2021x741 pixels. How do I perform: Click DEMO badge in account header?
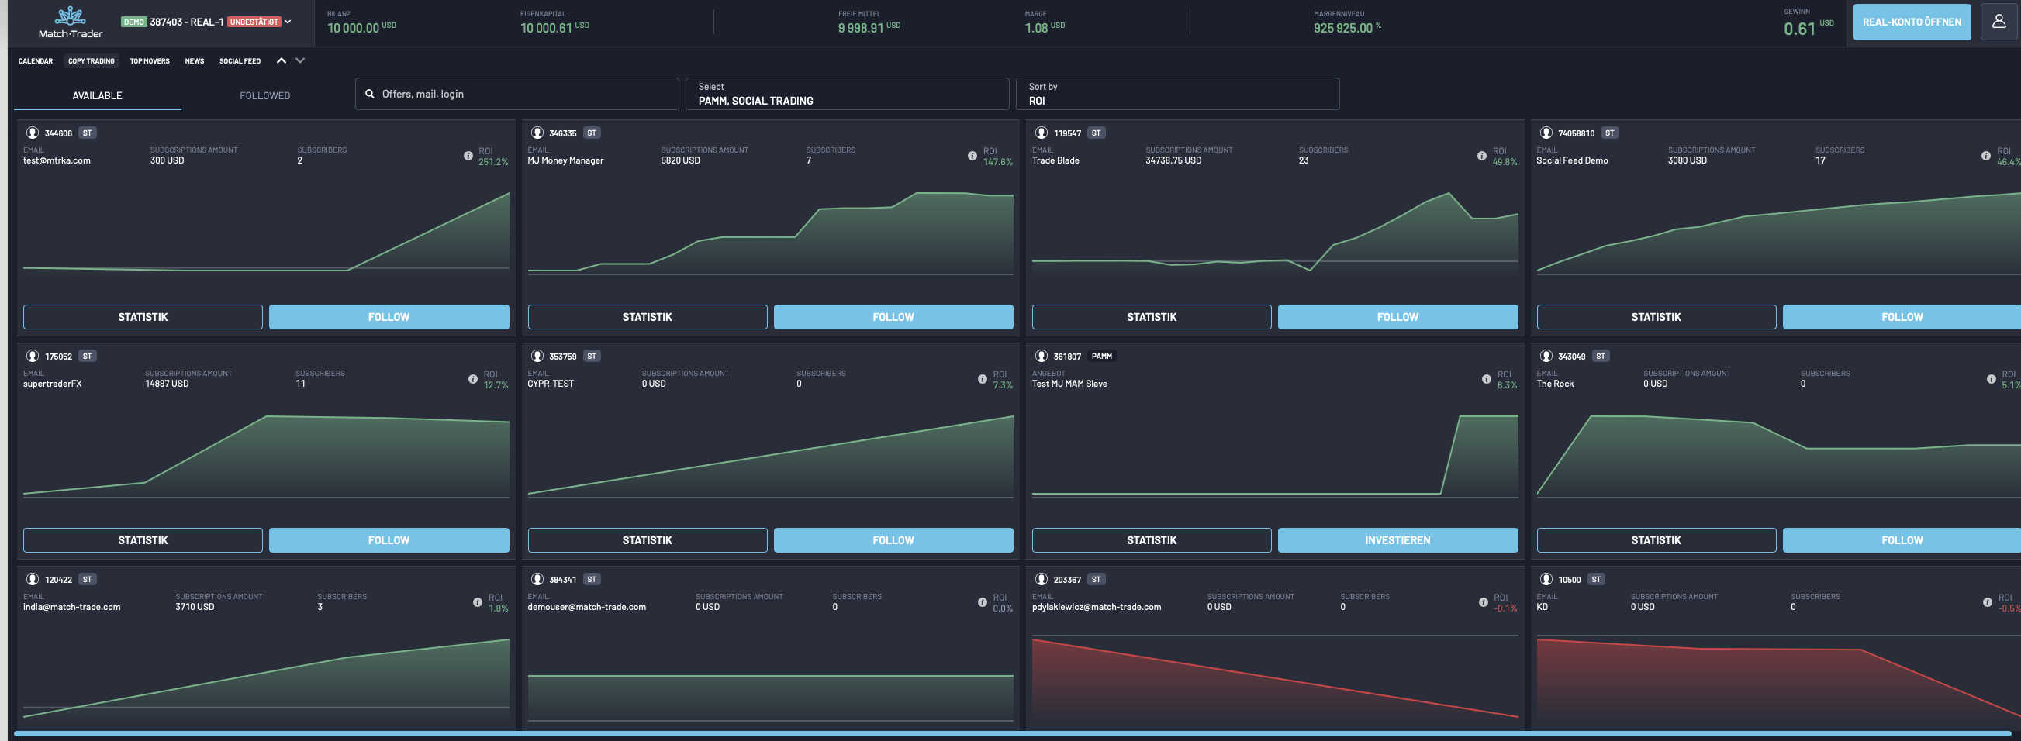(x=134, y=22)
